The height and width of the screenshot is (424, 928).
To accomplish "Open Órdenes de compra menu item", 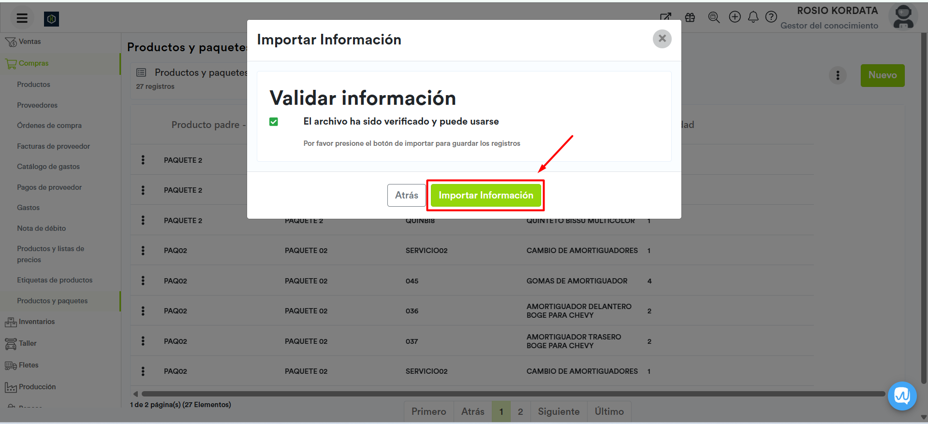I will tap(49, 126).
